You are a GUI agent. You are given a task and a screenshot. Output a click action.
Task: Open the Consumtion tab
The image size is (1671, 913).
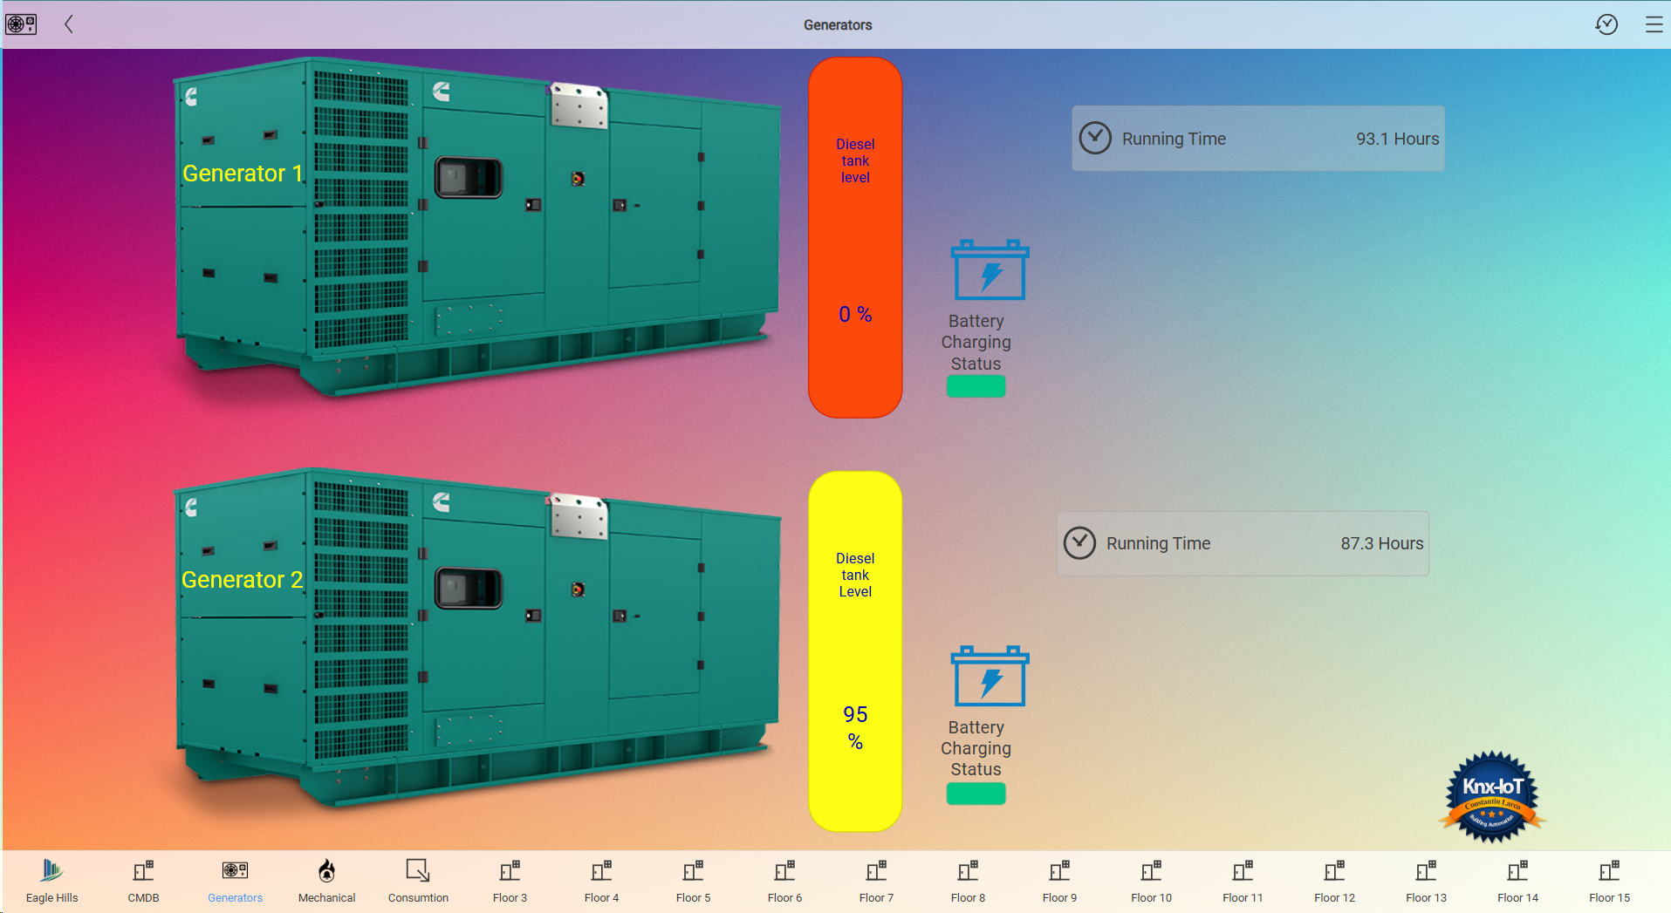[418, 879]
